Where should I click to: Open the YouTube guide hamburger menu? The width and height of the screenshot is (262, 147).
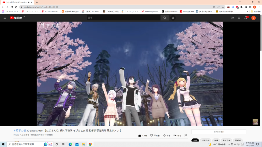tap(5, 18)
